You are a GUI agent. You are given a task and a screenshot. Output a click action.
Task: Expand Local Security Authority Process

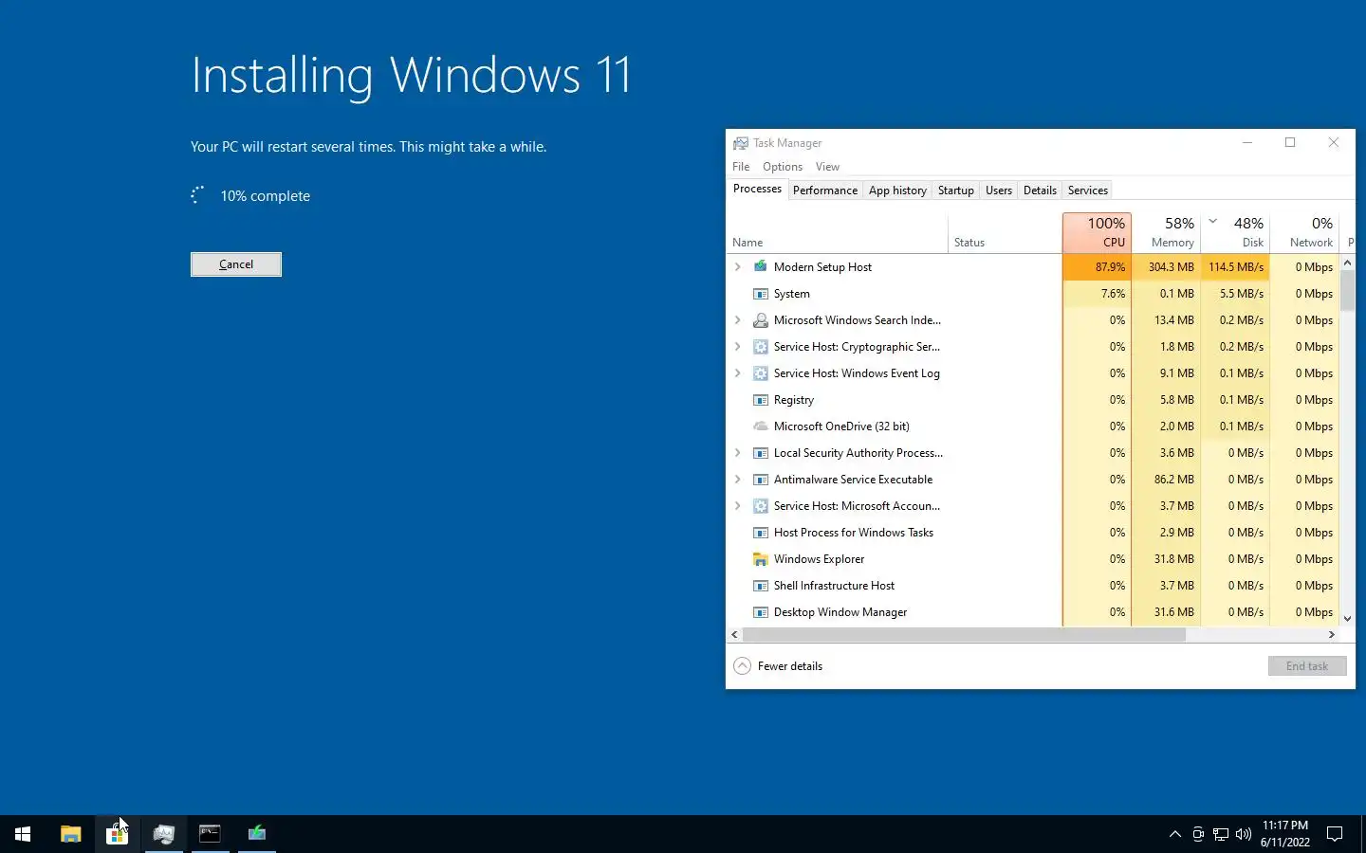pyautogui.click(x=738, y=453)
